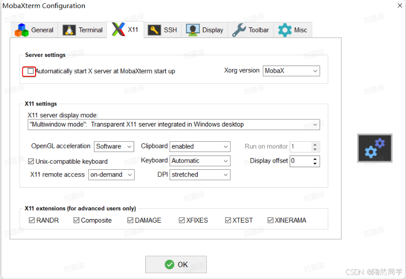Open the Clipboard dropdown
The width and height of the screenshot is (406, 279).
pos(200,147)
